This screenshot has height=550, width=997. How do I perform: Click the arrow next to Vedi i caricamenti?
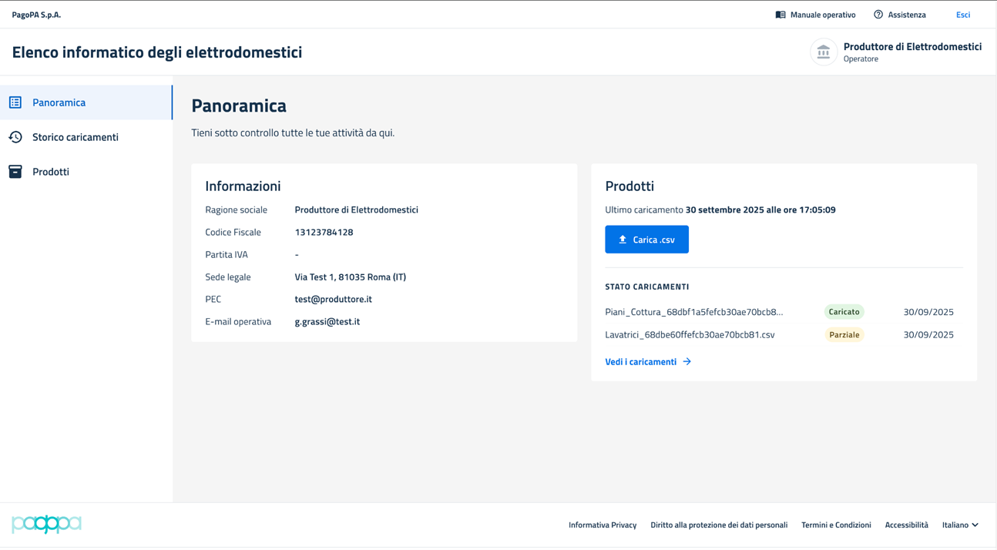(x=687, y=362)
